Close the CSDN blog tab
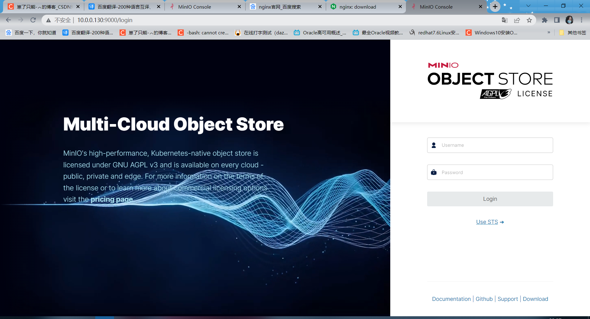The height and width of the screenshot is (319, 590). tap(78, 6)
